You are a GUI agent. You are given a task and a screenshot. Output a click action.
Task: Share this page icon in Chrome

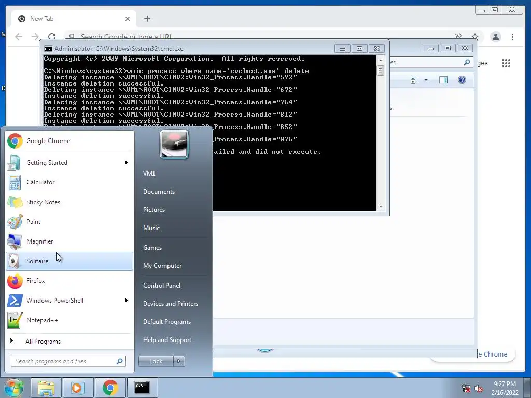coord(458,37)
